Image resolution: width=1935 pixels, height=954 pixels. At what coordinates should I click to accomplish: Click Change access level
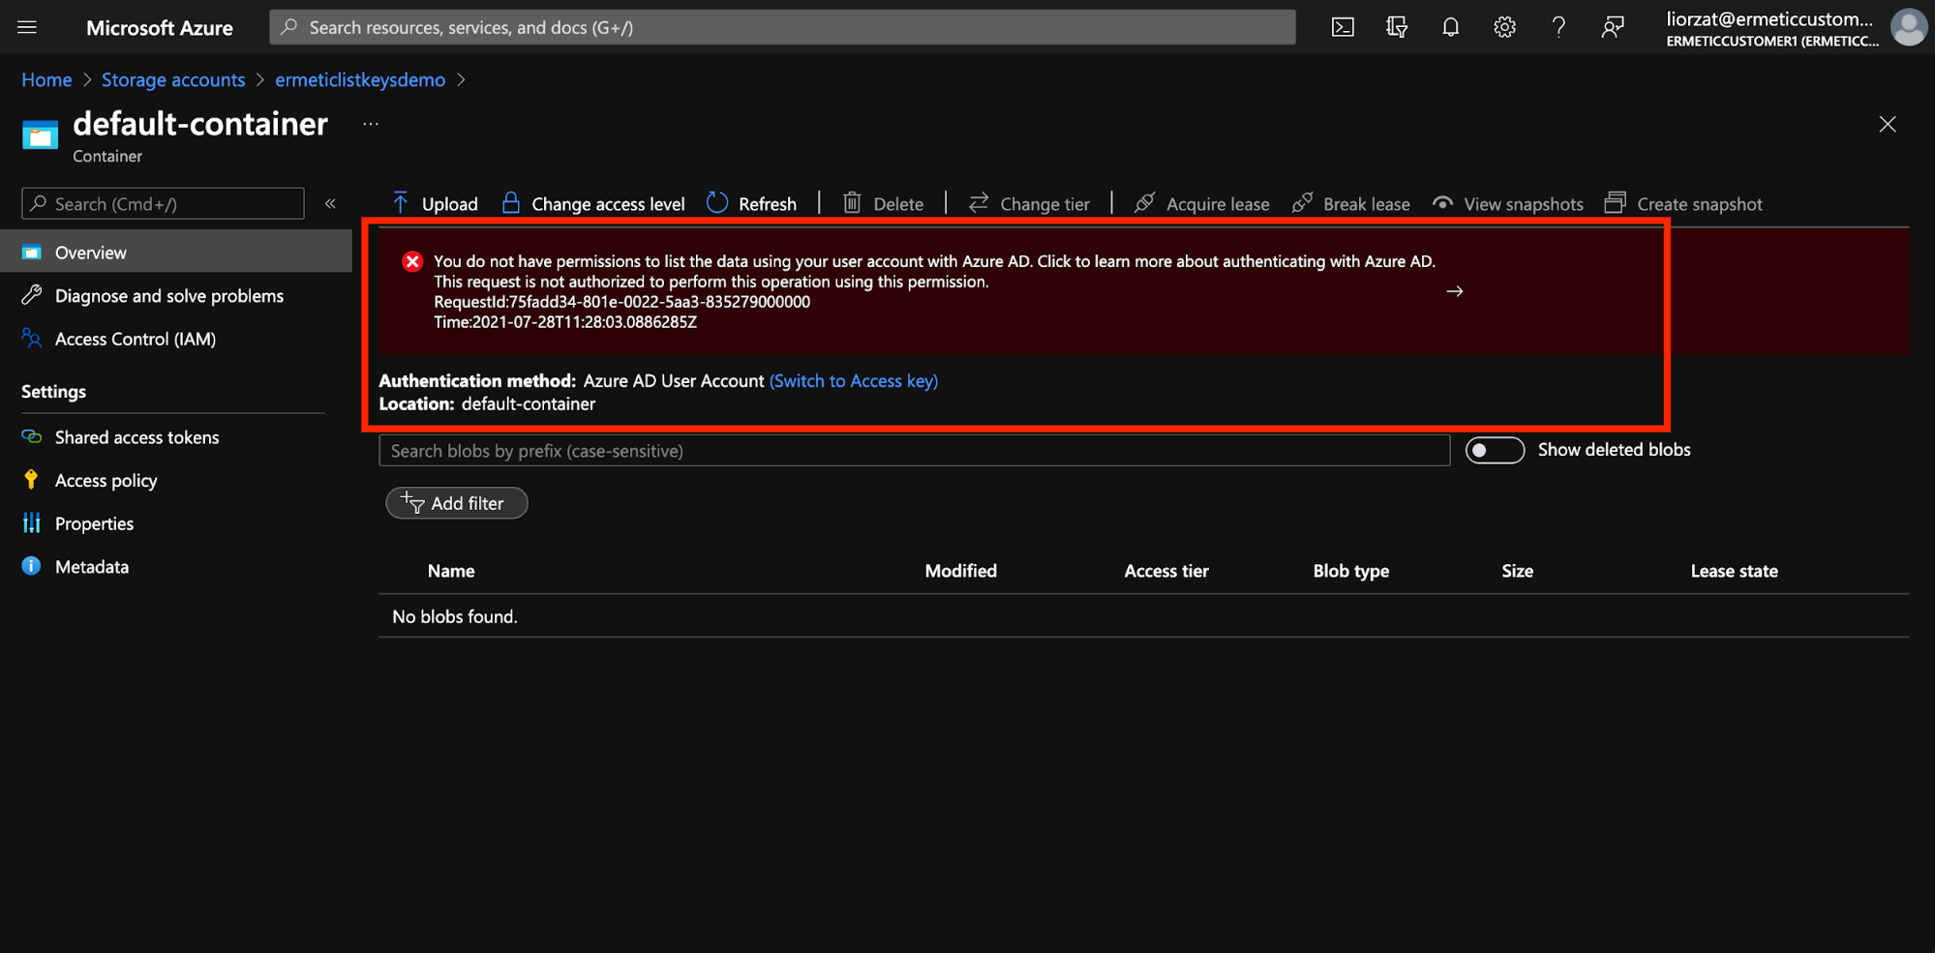pyautogui.click(x=593, y=203)
